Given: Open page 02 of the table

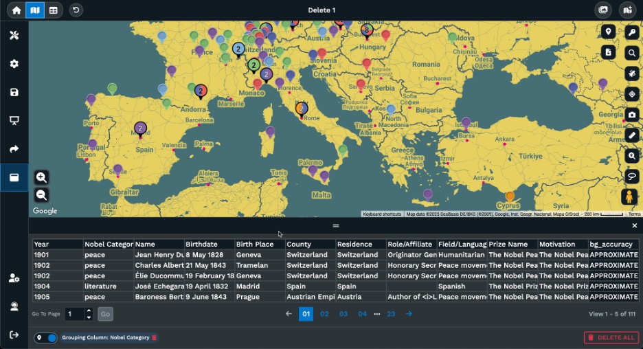Looking at the screenshot, I should pos(325,314).
